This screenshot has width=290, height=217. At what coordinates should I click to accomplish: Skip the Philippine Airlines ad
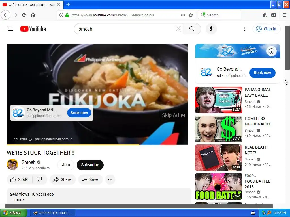[x=173, y=115]
